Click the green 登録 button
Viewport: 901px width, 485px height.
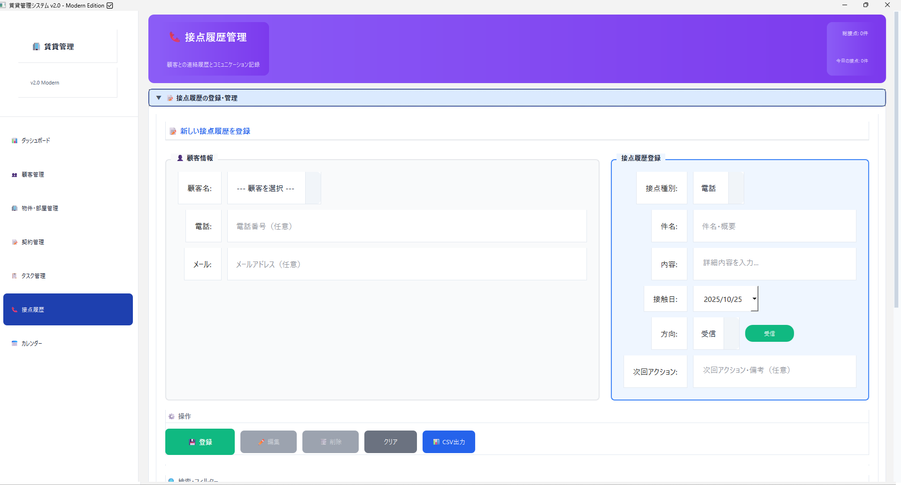(200, 441)
